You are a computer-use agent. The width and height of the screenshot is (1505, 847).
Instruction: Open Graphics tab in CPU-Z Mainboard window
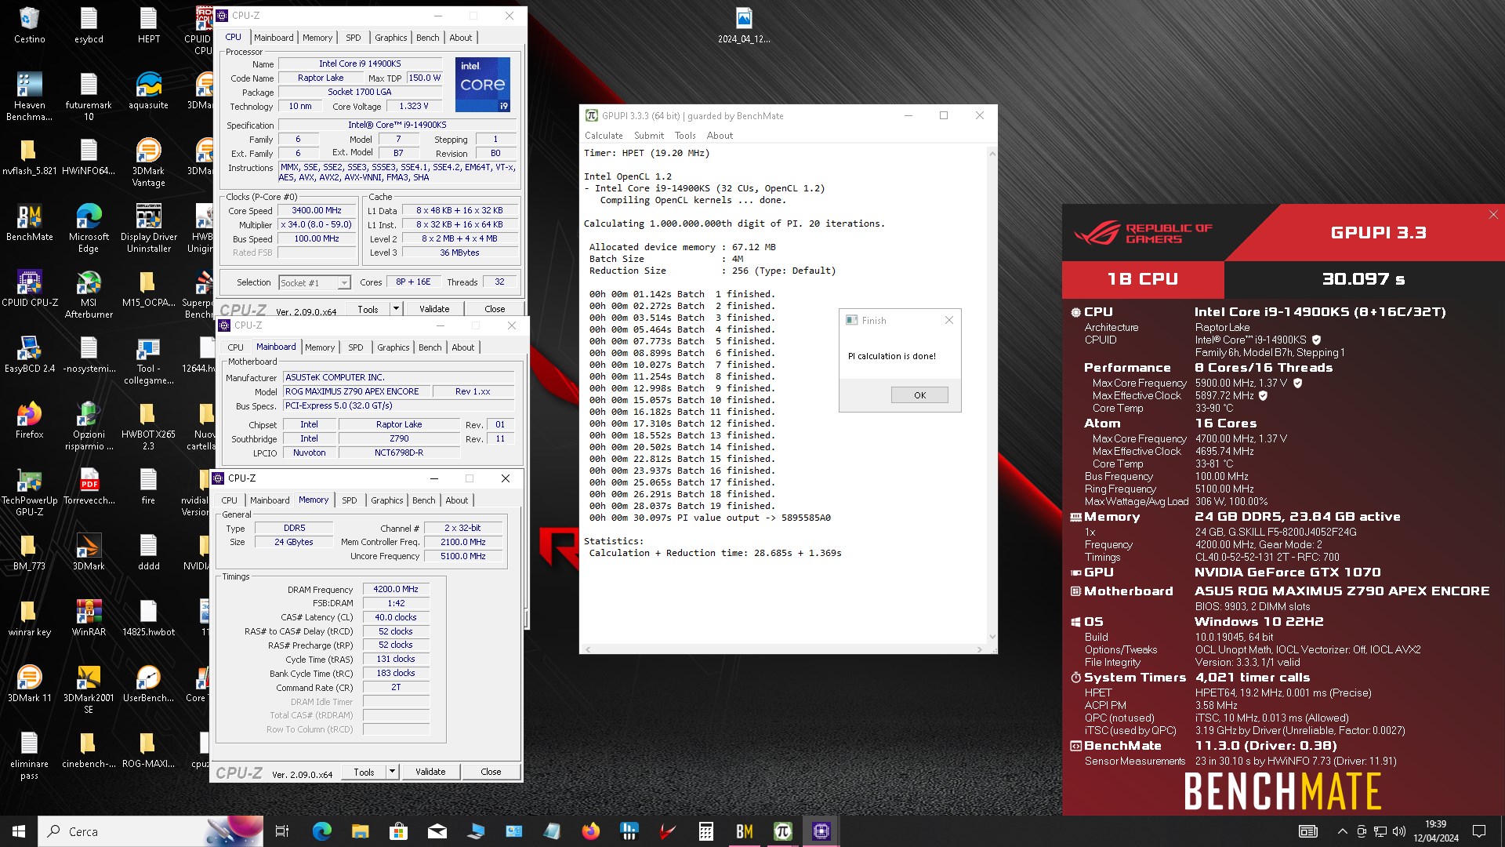(x=393, y=347)
